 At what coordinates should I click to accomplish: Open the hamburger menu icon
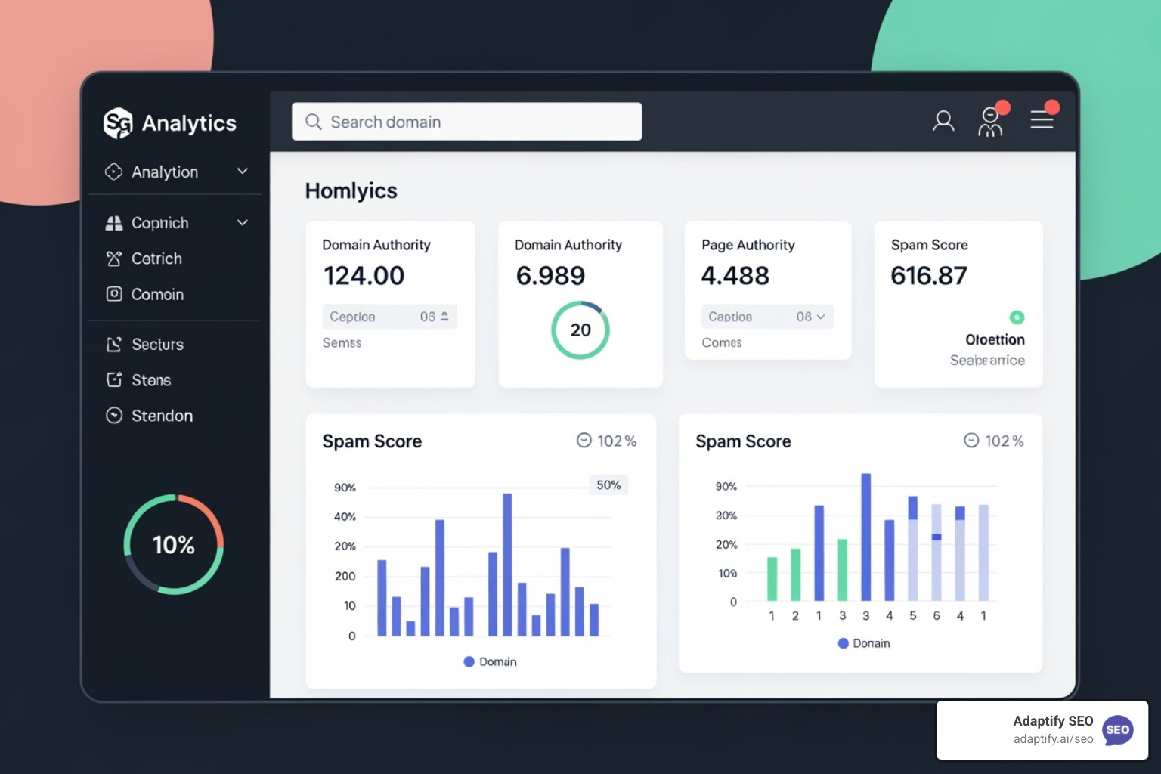click(1042, 119)
